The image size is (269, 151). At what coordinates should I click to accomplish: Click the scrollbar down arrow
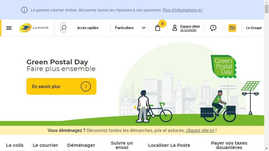(x=266, y=148)
